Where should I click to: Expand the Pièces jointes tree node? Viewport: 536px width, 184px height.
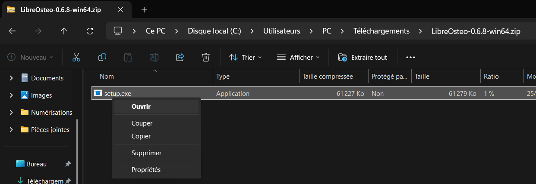click(11, 129)
